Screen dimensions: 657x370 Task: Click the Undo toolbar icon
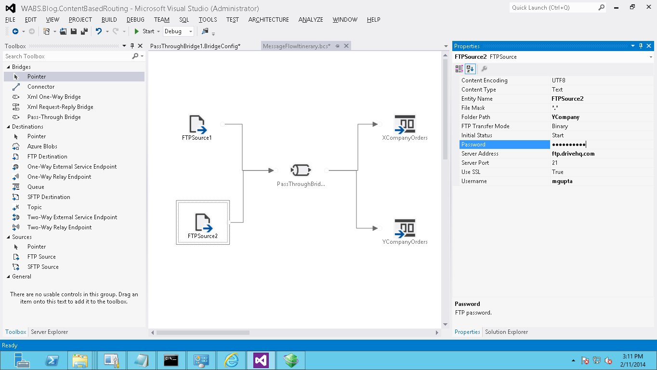pyautogui.click(x=98, y=31)
